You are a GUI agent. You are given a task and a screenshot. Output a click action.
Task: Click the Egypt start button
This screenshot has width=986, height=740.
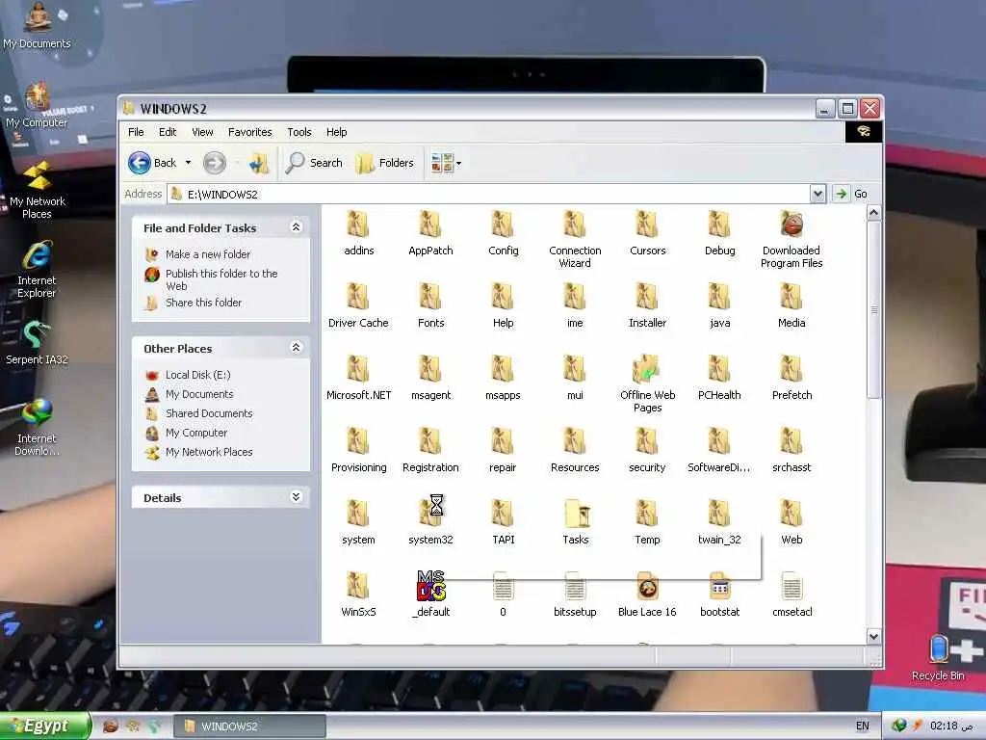pos(45,727)
